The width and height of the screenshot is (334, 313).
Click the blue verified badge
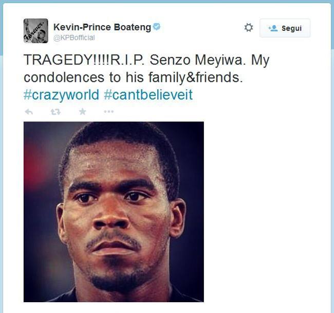[157, 26]
